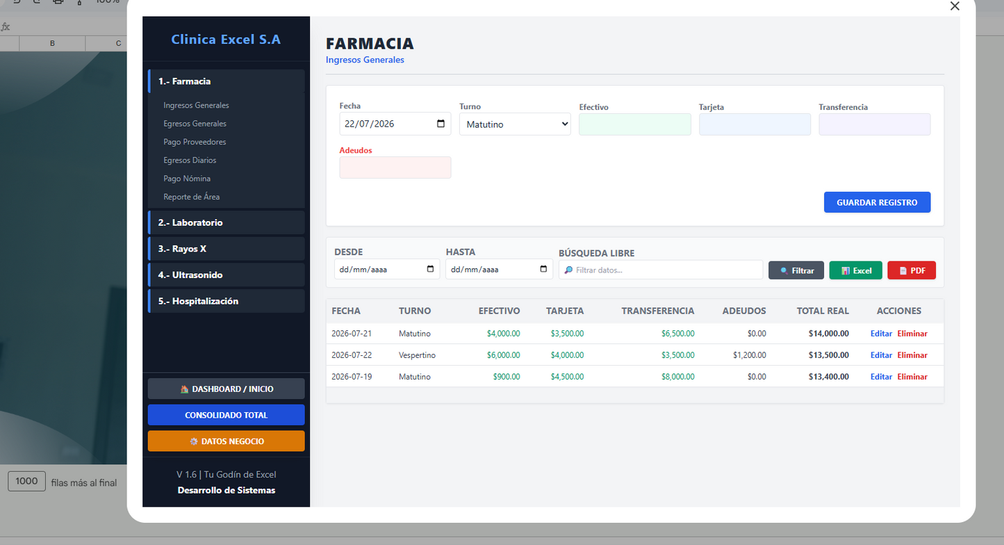The width and height of the screenshot is (1004, 545).
Task: Click the TOTAL REAL column header
Action: 823,311
